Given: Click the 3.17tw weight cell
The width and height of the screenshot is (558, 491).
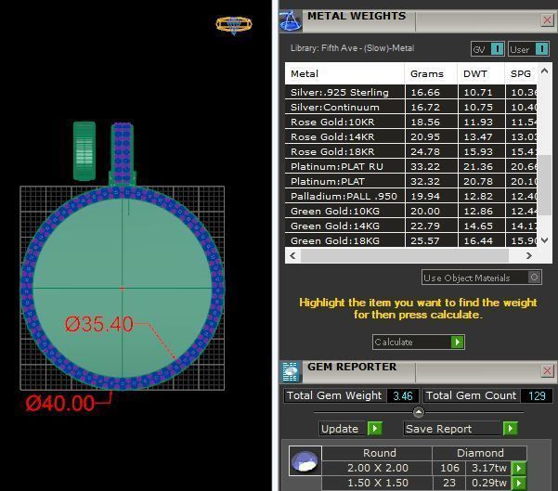Looking at the screenshot, I should tap(488, 468).
